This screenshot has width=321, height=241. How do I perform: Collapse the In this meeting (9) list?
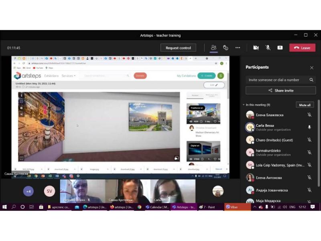(244, 105)
